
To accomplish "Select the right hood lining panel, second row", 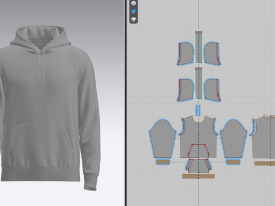I will pyautogui.click(x=212, y=90).
